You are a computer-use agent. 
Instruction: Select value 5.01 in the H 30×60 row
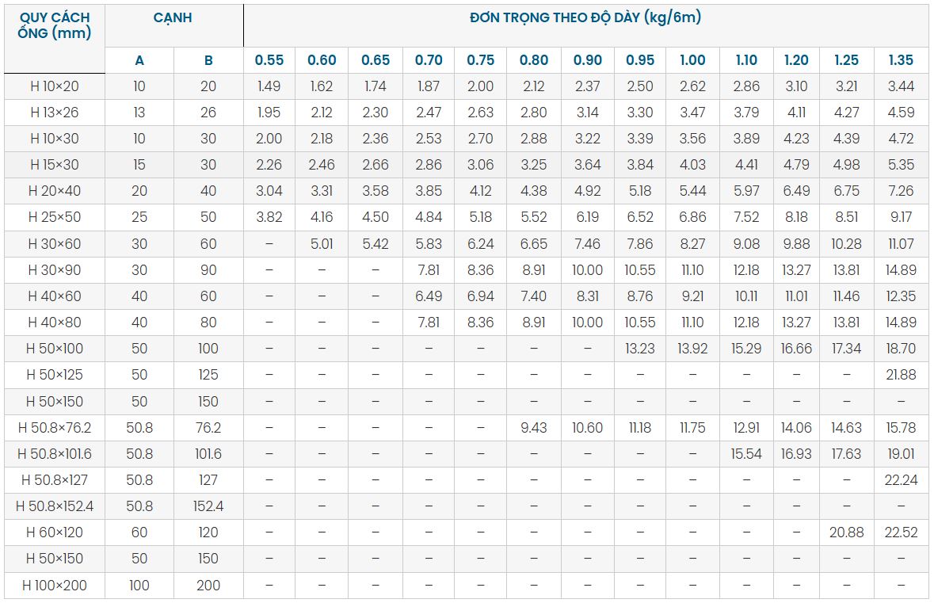click(x=322, y=244)
